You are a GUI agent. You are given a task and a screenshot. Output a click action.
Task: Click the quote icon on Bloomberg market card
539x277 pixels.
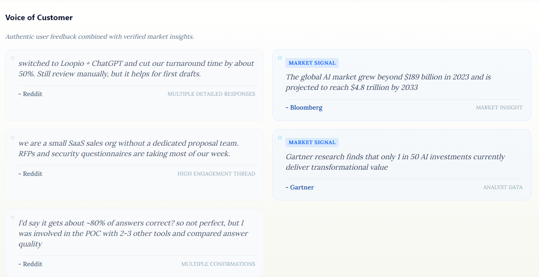tap(280, 58)
